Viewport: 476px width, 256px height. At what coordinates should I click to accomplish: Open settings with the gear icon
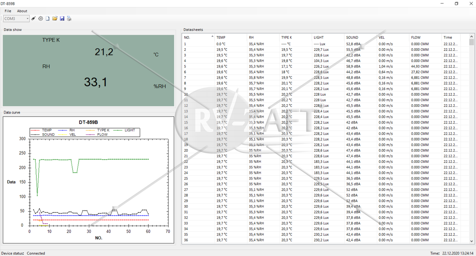pos(41,19)
